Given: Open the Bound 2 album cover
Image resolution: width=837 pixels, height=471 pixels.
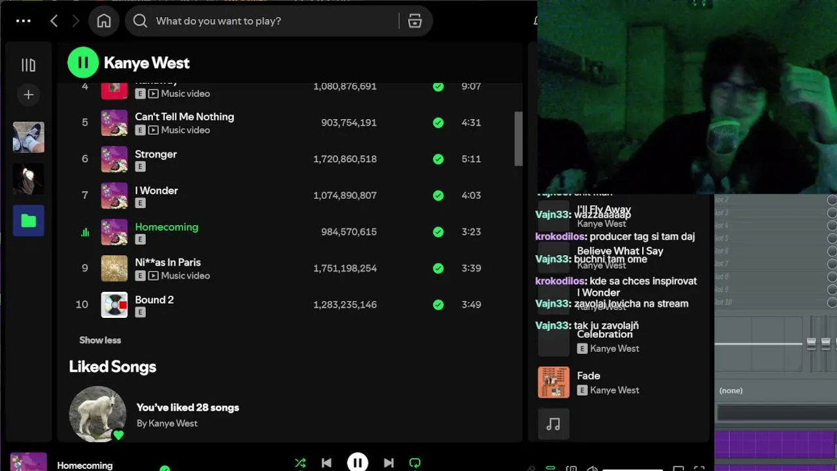Looking at the screenshot, I should tap(114, 305).
